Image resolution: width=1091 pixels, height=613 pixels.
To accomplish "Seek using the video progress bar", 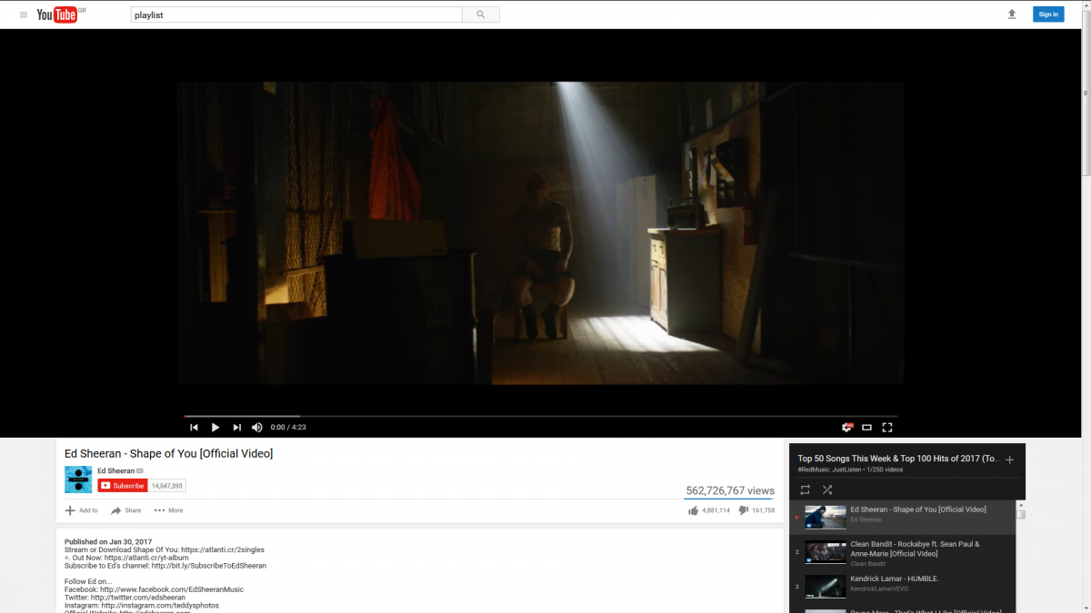I will [540, 416].
